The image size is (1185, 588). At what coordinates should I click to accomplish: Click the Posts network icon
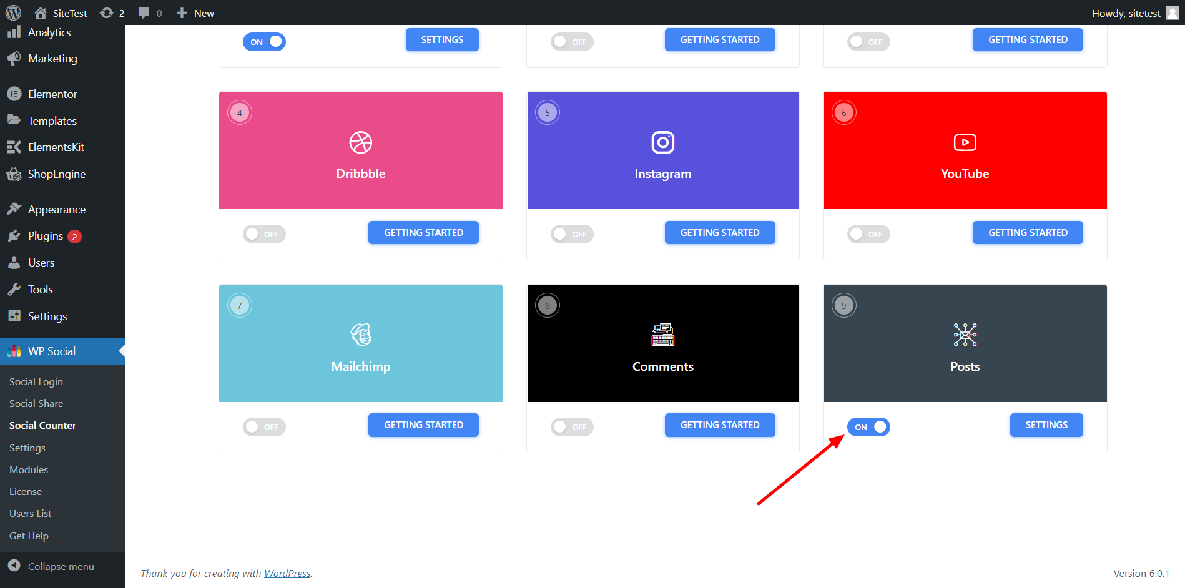[965, 335]
